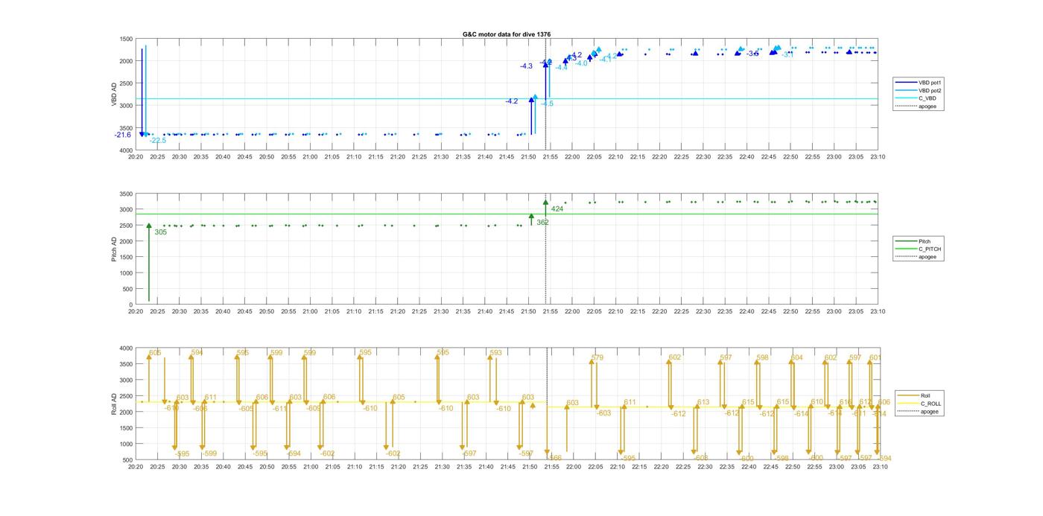This screenshot has height=516, width=1043.
Task: Click '4000' tick on VBD plot y-axis
Action: [x=126, y=150]
